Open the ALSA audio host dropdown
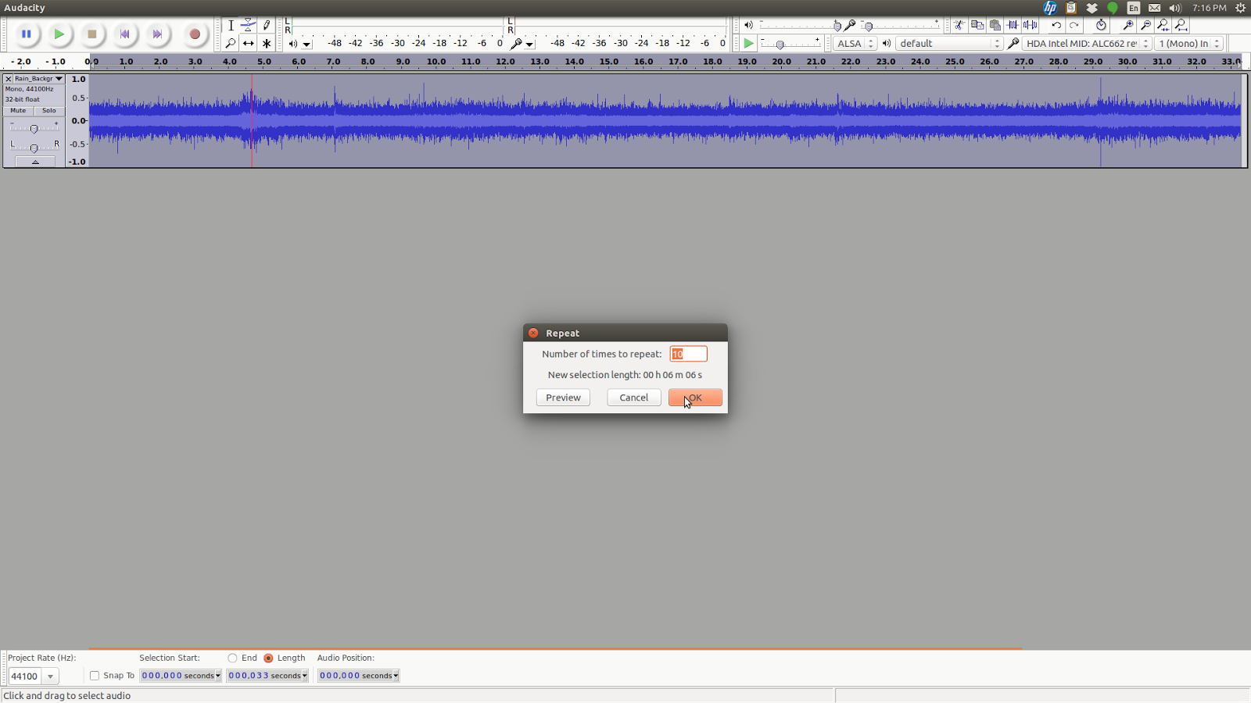This screenshot has height=703, width=1251. coord(855,44)
